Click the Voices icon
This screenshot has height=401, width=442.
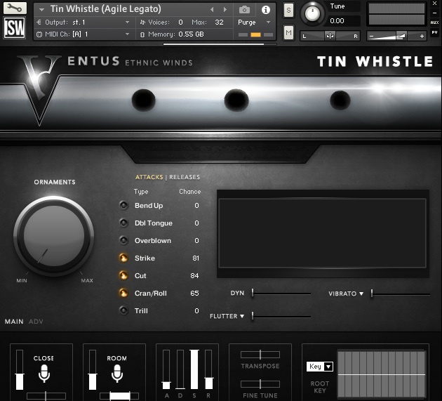pos(142,22)
